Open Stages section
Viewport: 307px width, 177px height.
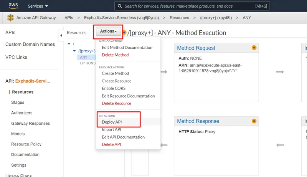(x=18, y=103)
